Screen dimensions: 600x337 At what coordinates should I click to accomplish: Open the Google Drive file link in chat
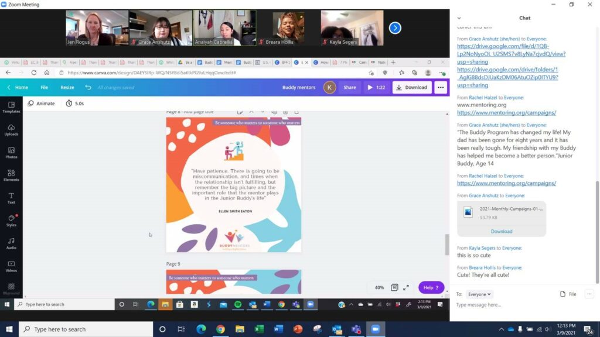click(x=511, y=54)
